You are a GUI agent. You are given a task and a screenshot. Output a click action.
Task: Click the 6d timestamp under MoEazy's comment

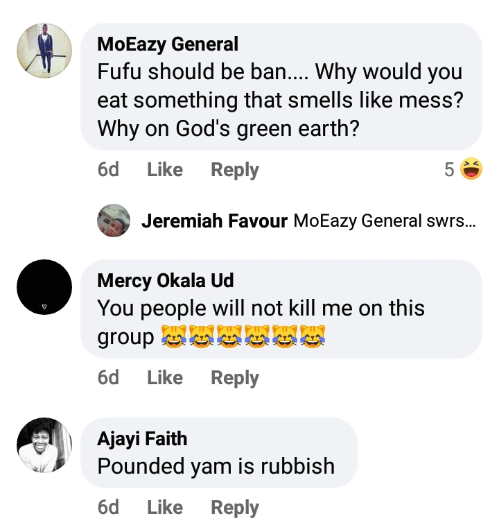[x=108, y=170]
